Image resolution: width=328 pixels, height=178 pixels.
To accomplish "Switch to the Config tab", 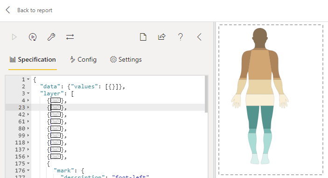I will coord(83,60).
